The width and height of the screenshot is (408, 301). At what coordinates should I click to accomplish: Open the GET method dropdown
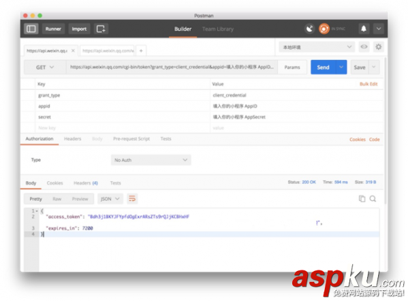(x=45, y=67)
